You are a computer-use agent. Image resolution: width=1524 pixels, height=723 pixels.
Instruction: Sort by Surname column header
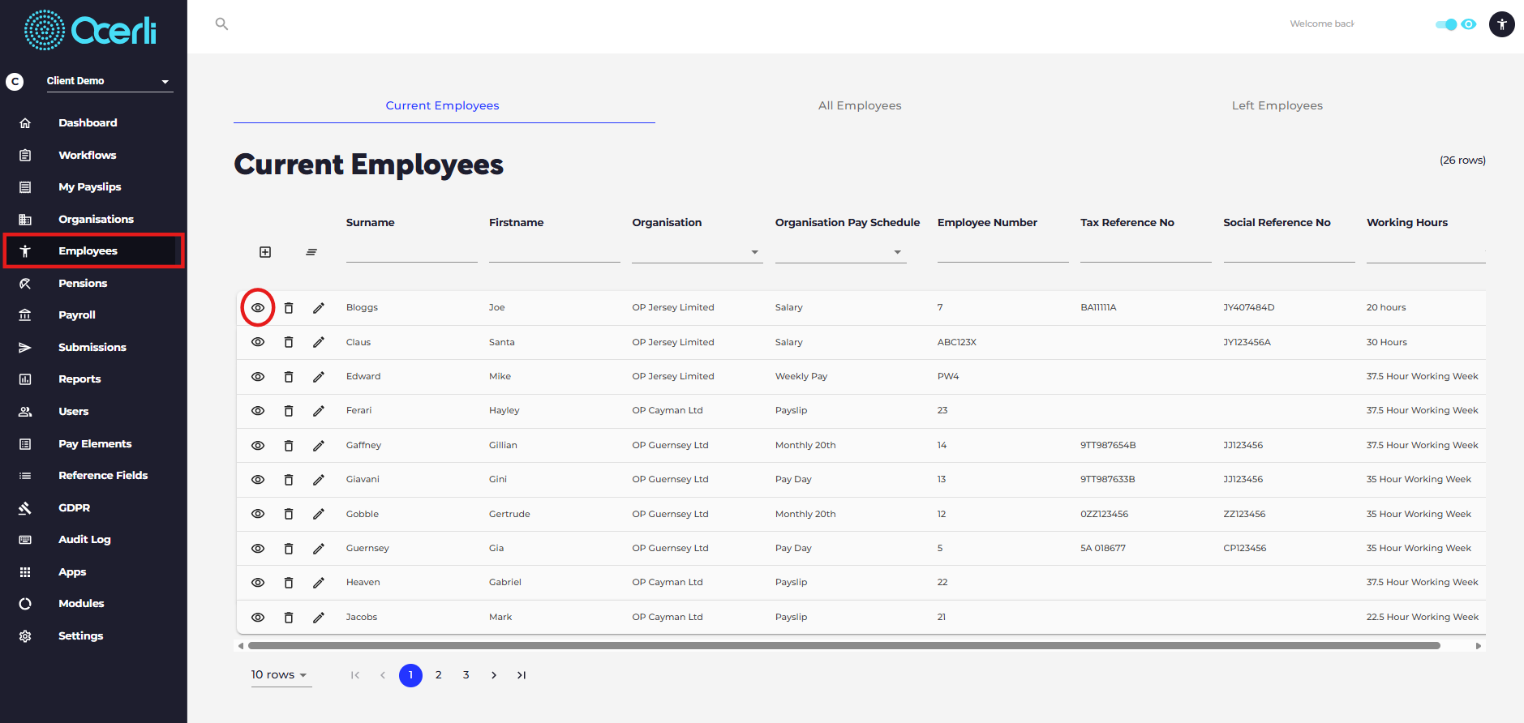[x=371, y=223]
